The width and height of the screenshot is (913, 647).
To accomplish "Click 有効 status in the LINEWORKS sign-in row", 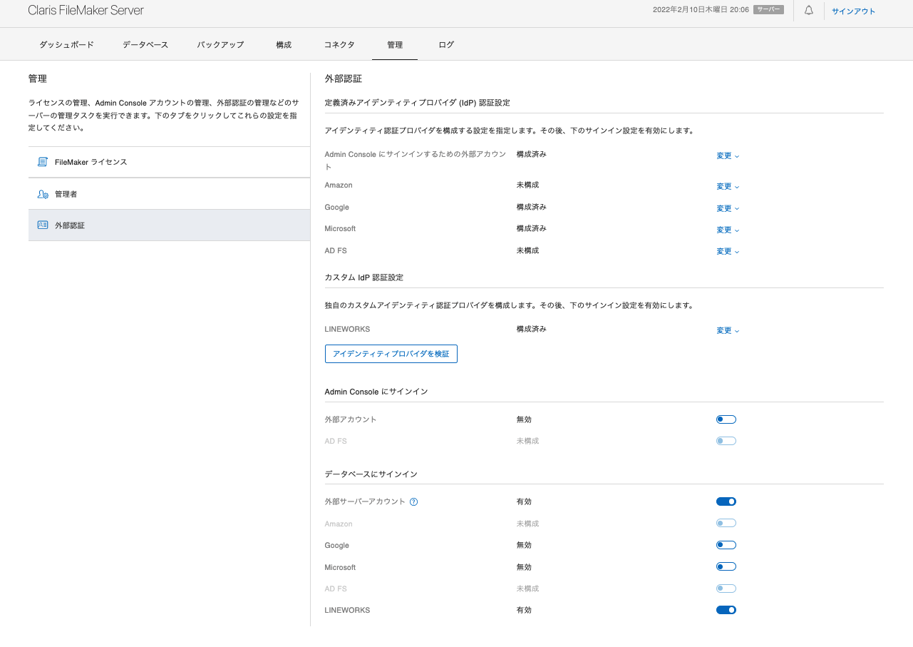I will [x=524, y=610].
